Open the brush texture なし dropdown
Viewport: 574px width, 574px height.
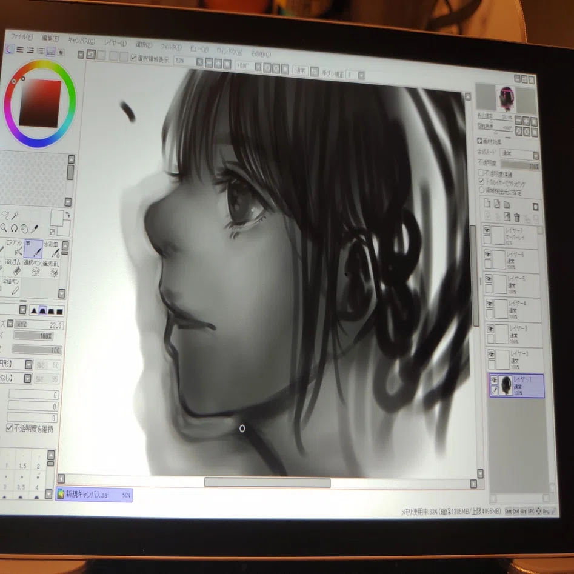coord(27,378)
